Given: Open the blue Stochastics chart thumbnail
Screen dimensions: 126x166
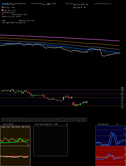Looking at the screenshot, I should 111,136.
